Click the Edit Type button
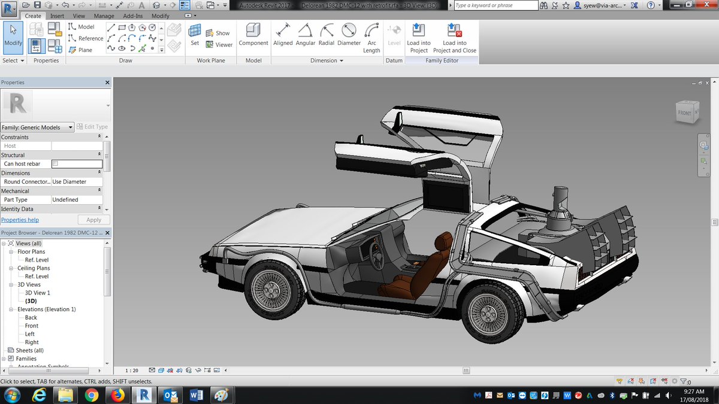The image size is (719, 404). point(93,127)
